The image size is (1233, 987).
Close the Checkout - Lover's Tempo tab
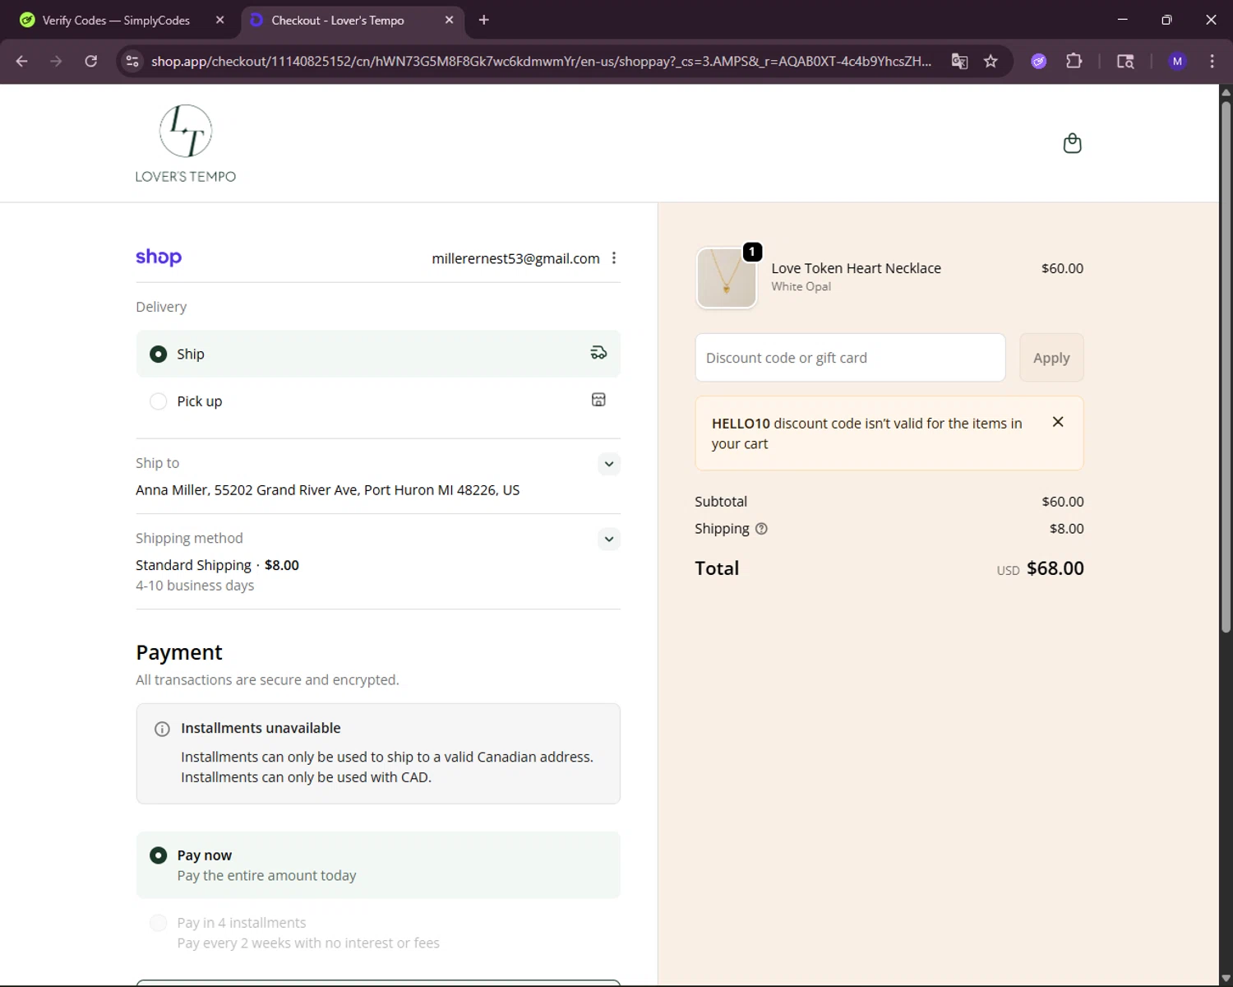(449, 20)
